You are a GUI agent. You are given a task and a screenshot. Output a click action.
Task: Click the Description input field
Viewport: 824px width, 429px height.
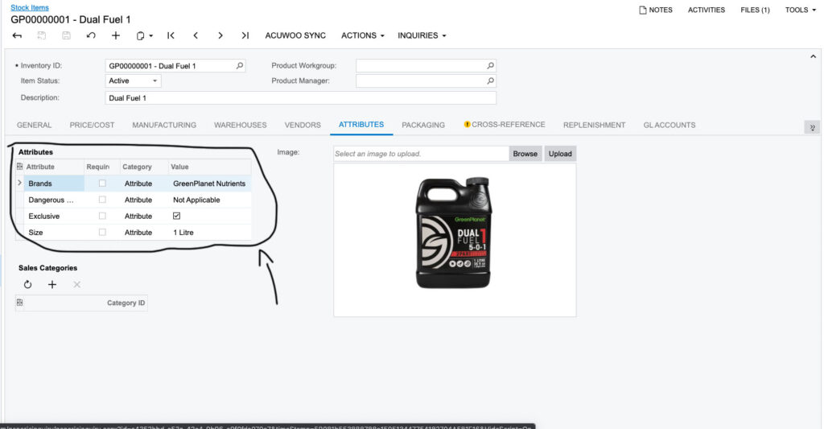point(301,97)
